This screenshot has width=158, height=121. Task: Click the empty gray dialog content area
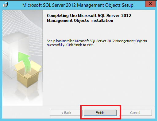click(98, 76)
